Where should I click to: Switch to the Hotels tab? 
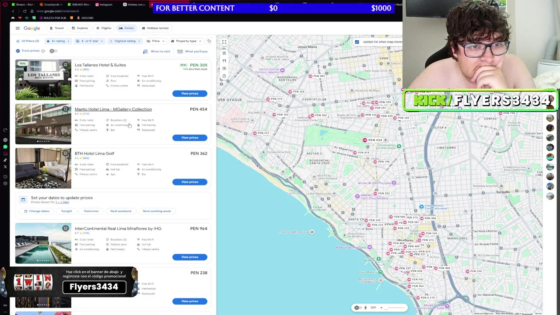[126, 28]
